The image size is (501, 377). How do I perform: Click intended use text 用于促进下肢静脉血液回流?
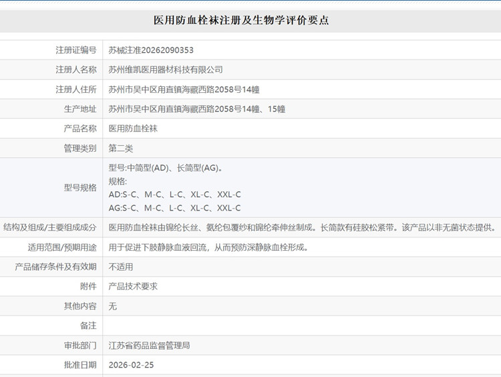coord(208,247)
